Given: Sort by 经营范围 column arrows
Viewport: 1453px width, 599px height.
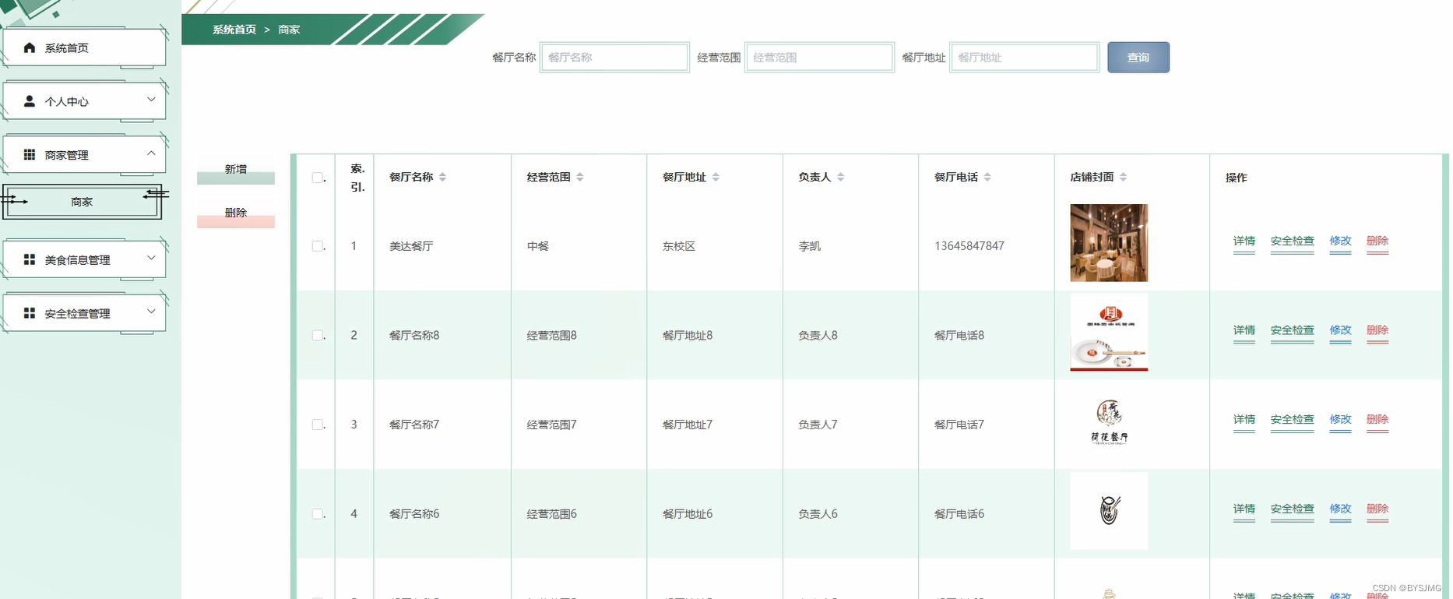Looking at the screenshot, I should [x=580, y=177].
